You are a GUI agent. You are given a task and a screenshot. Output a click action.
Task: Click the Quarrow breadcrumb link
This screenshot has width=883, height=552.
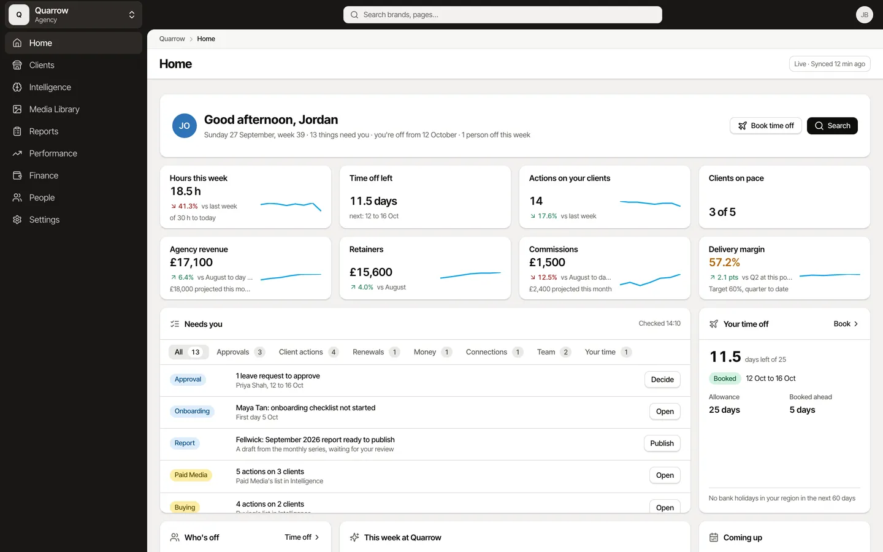click(172, 39)
